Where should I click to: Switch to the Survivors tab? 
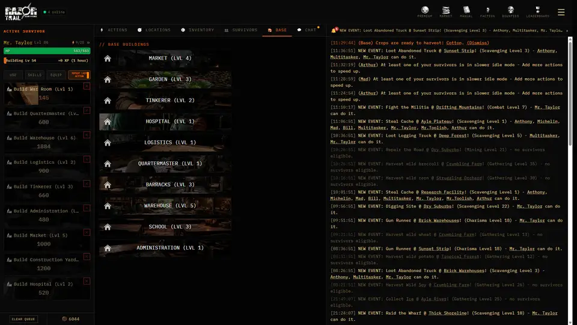(x=241, y=30)
